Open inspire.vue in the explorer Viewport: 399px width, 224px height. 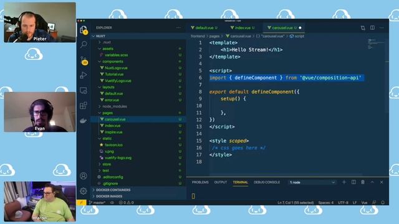113,132
